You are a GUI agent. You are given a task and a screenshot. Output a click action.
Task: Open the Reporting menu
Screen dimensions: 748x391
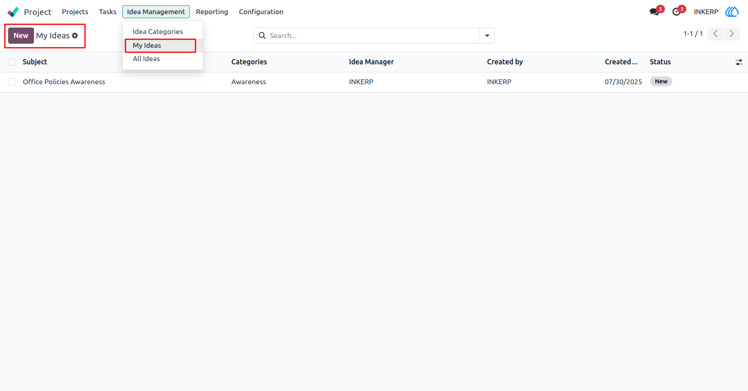212,12
